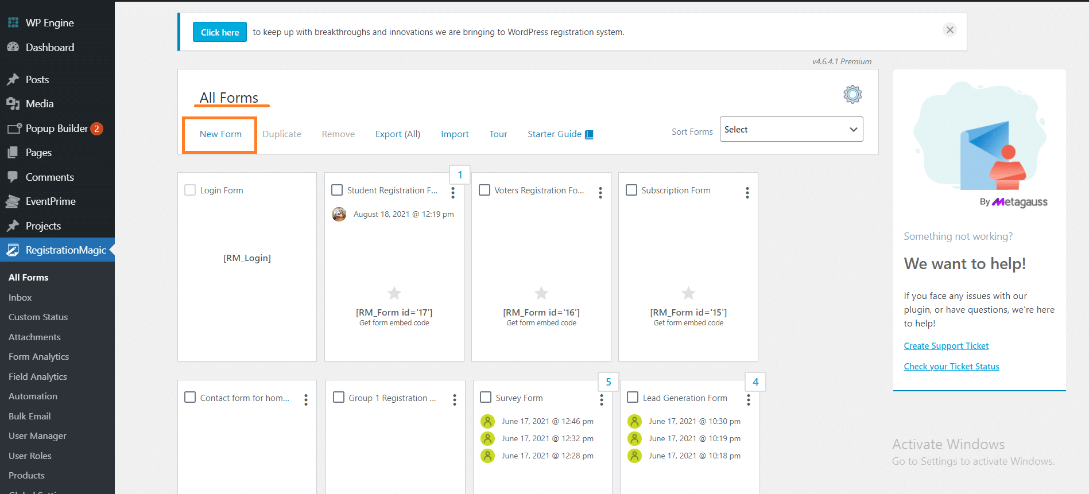Open the Create Support Ticket link
Screen dimensions: 1089x494
coord(946,346)
